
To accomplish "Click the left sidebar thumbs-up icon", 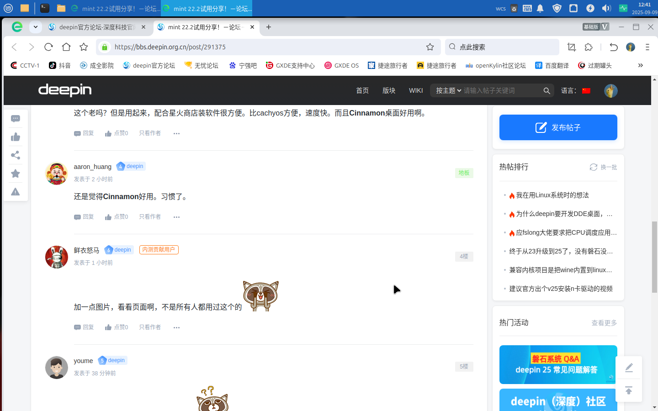I will pyautogui.click(x=16, y=137).
